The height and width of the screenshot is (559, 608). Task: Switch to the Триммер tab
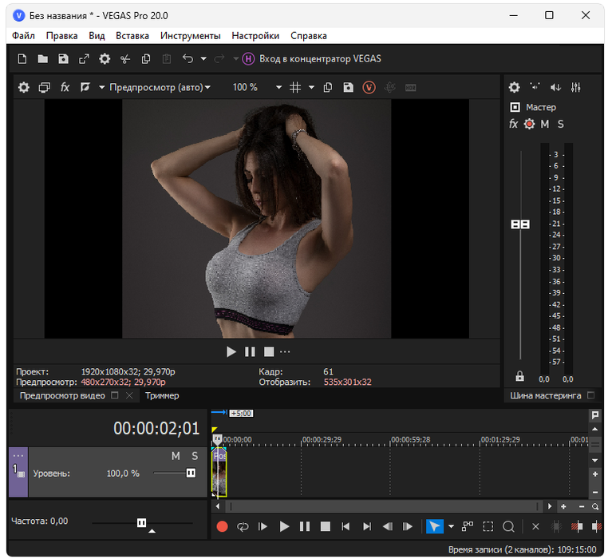162,395
